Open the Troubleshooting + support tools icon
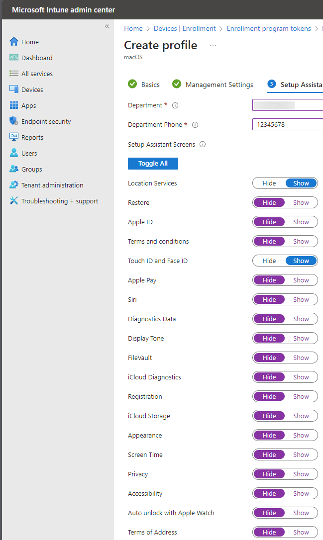The height and width of the screenshot is (540, 323). tap(14, 200)
